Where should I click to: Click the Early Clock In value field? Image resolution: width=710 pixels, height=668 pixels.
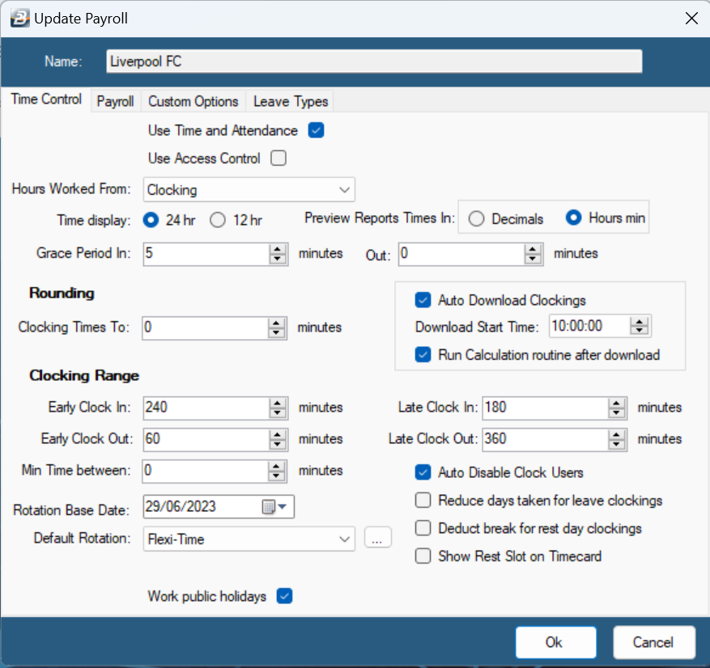206,408
